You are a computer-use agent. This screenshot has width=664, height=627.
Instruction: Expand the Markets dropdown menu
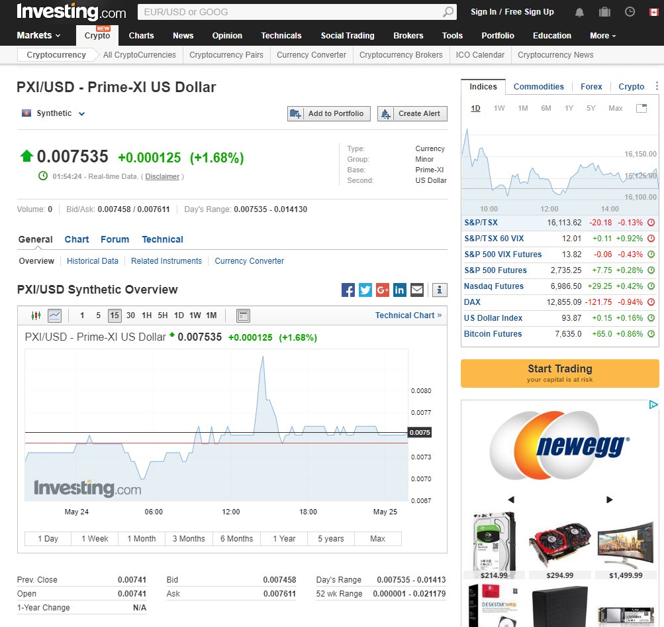pos(38,36)
